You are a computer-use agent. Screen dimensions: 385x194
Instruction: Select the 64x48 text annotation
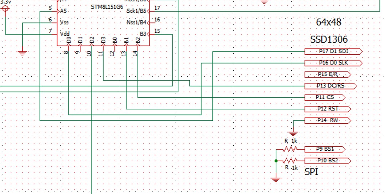pos(328,22)
